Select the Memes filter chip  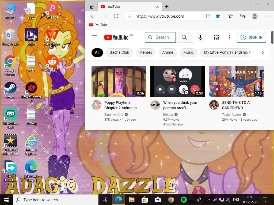click(x=146, y=53)
